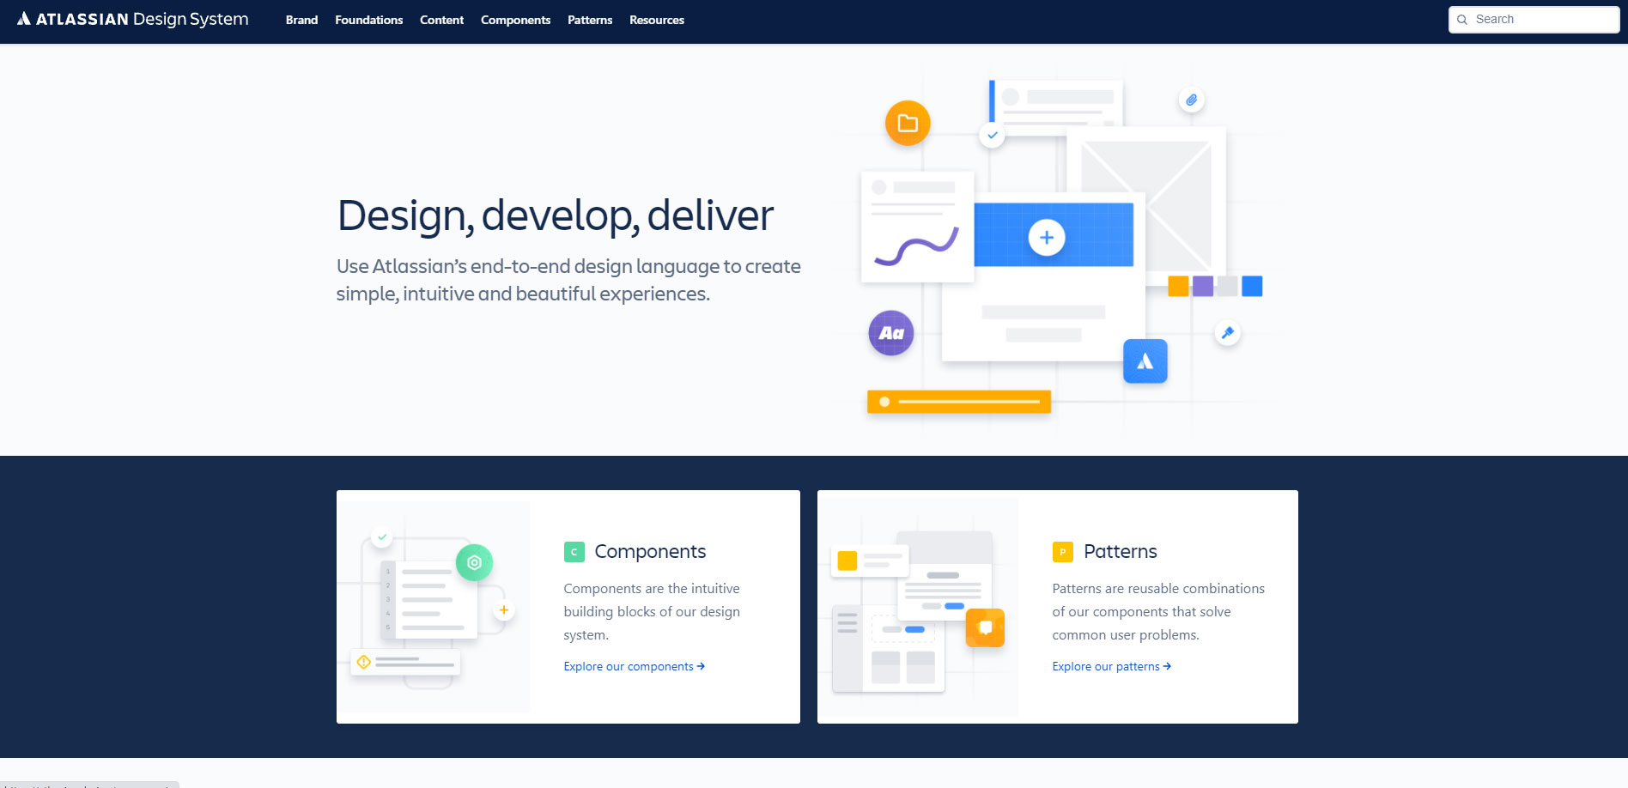Screen dimensions: 1628x788
Task: Click the Components card heading
Action: [650, 551]
